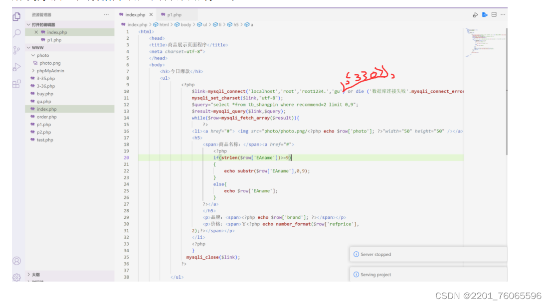Viewport: 549px width, 305px height.
Task: Click the mysqli_connect call on line 10
Action: point(226,91)
